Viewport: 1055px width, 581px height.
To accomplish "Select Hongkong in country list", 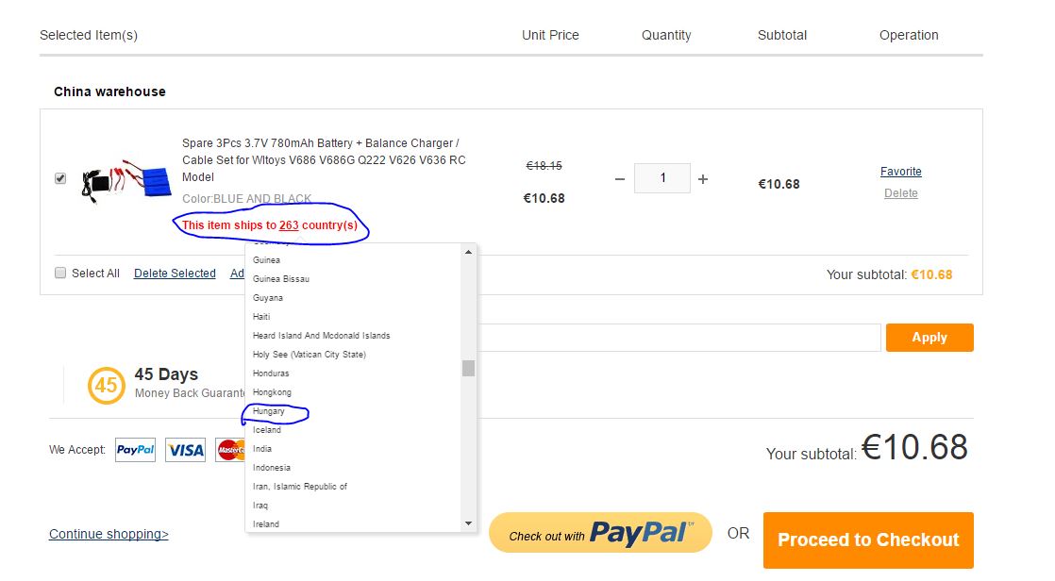I will [272, 392].
